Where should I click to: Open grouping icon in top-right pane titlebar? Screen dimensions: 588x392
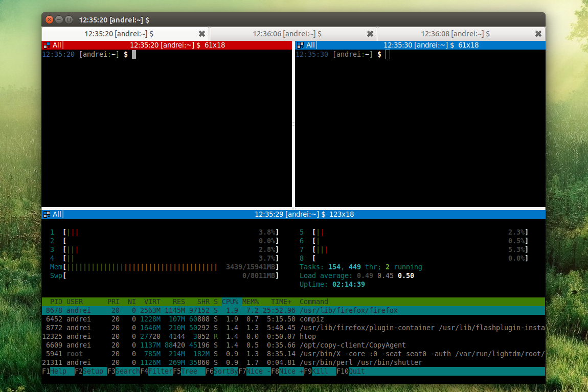(300, 45)
